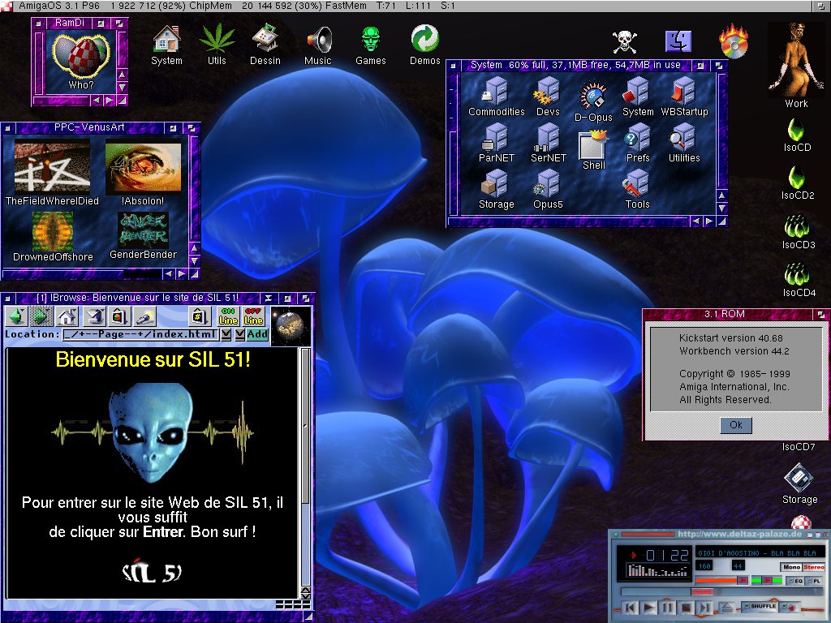Click the IBrowse Find flashlight icon
The image size is (831, 623).
tap(144, 316)
